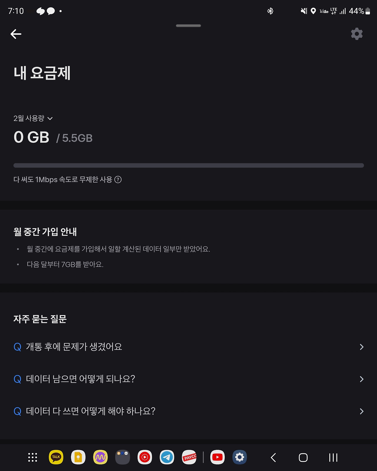Click the data usage progress bar

(188, 166)
